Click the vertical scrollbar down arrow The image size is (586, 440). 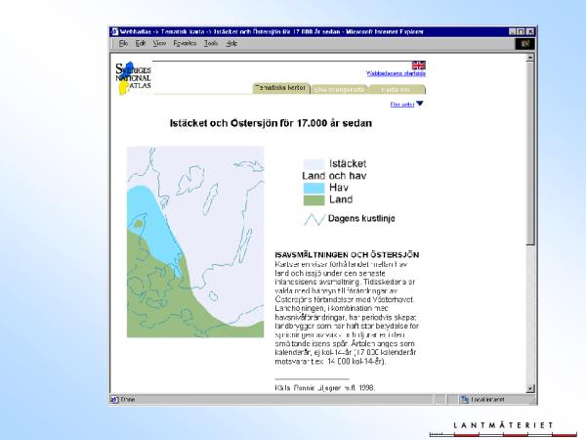point(530,388)
